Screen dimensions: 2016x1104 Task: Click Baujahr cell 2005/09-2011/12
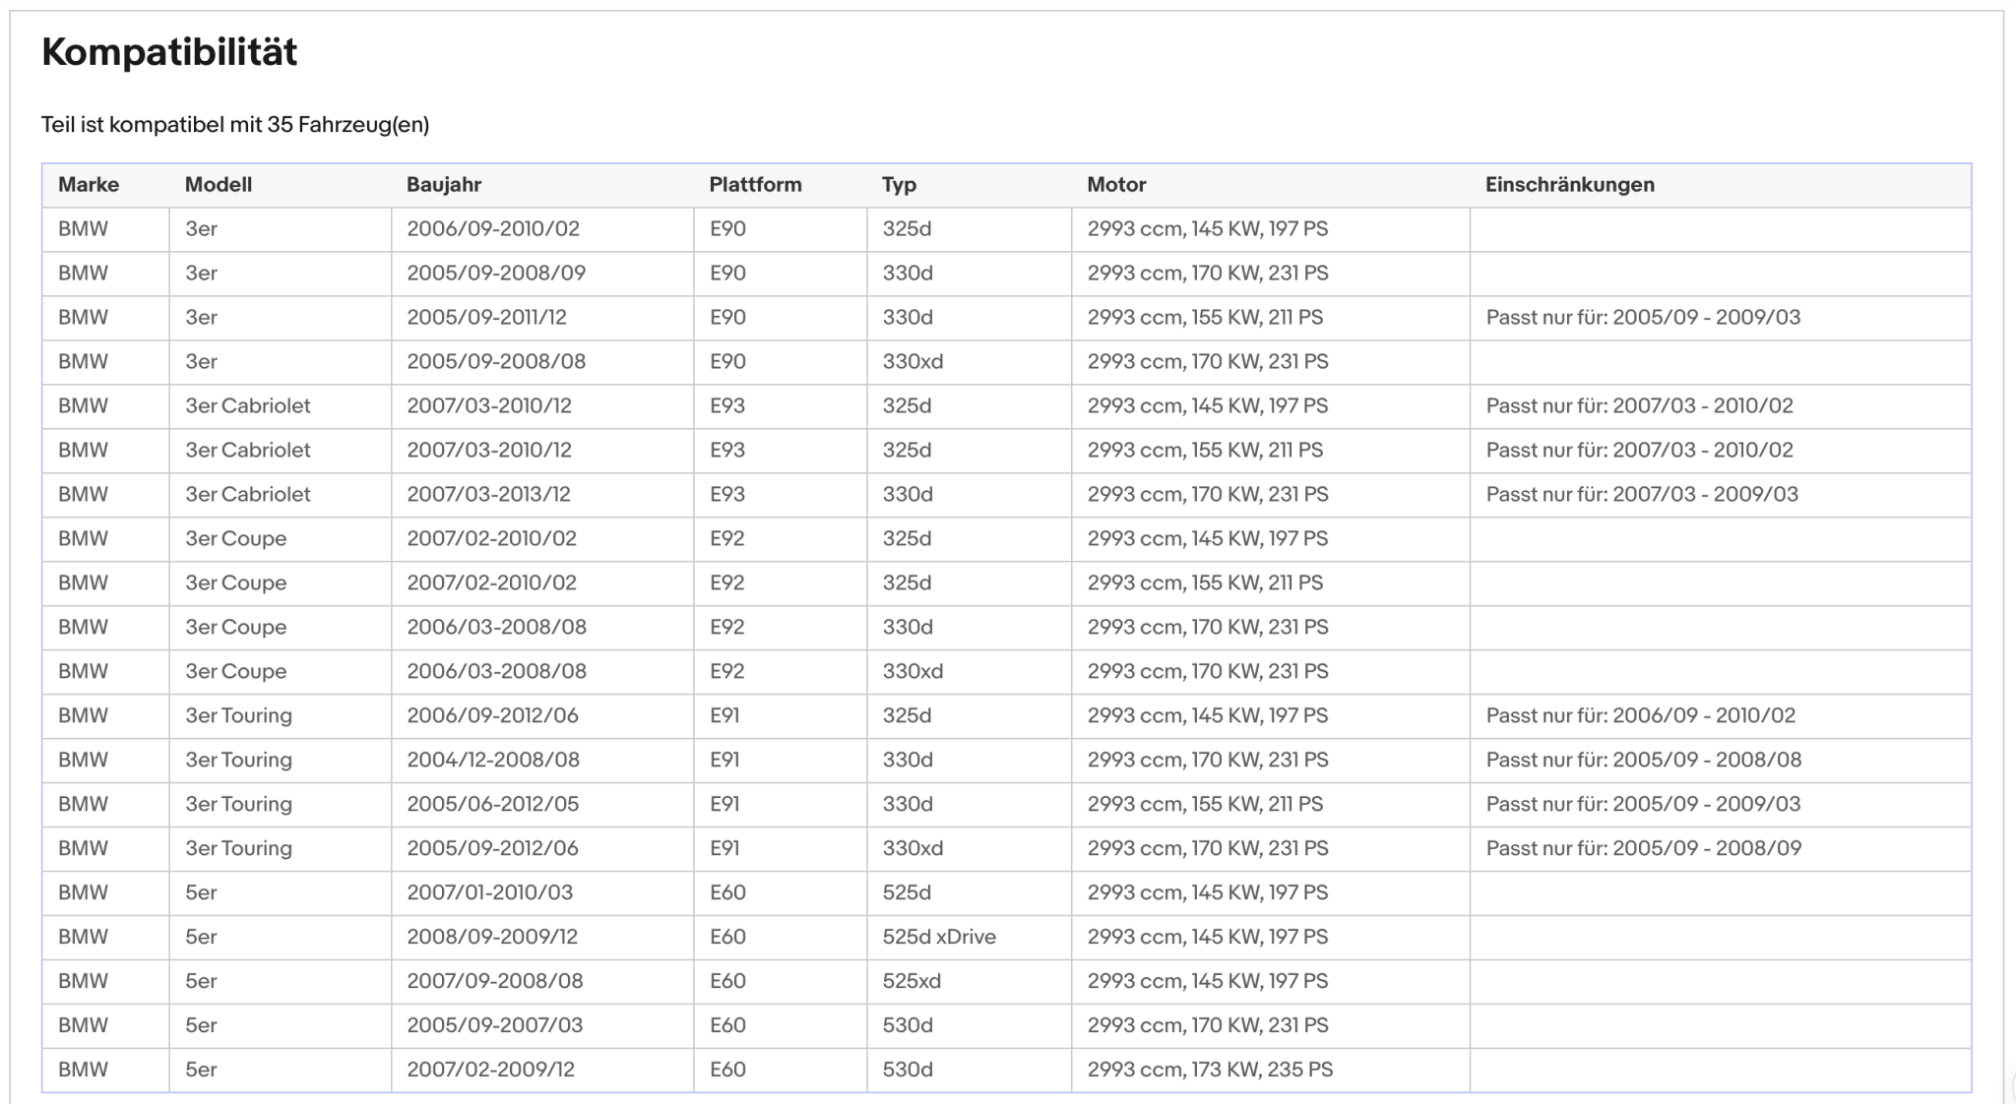(x=486, y=317)
